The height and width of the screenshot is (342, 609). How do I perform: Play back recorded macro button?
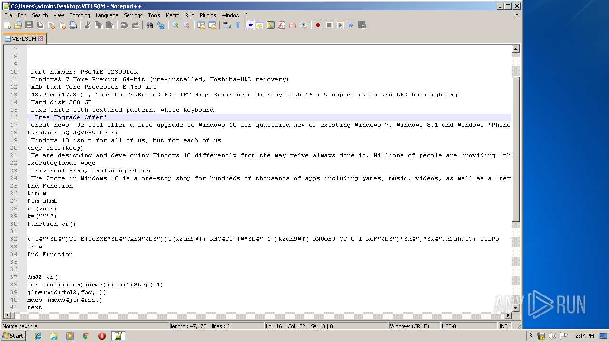(340, 25)
